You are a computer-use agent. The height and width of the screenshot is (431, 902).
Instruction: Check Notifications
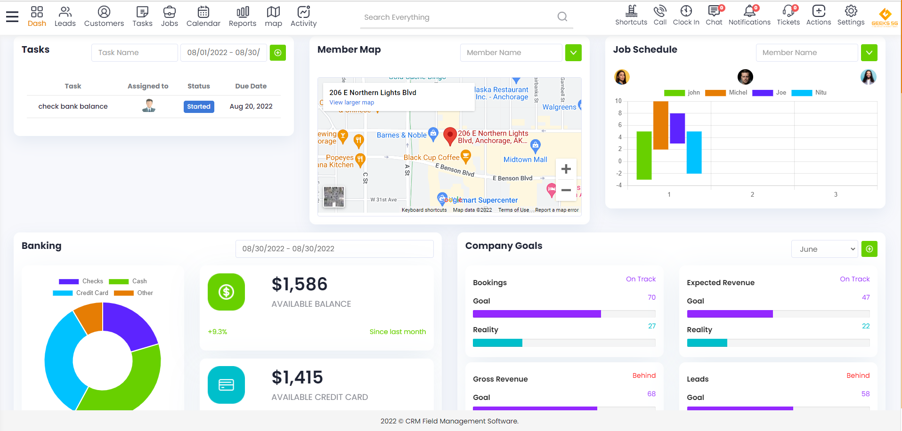[749, 16]
